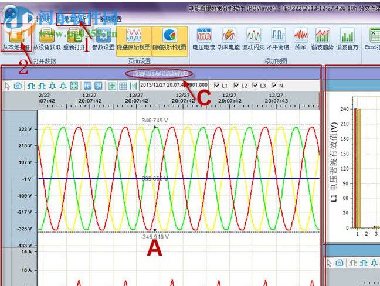The height and width of the screenshot is (286, 380).
Task: Uncheck L1 phase checkbox
Action: (x=217, y=85)
